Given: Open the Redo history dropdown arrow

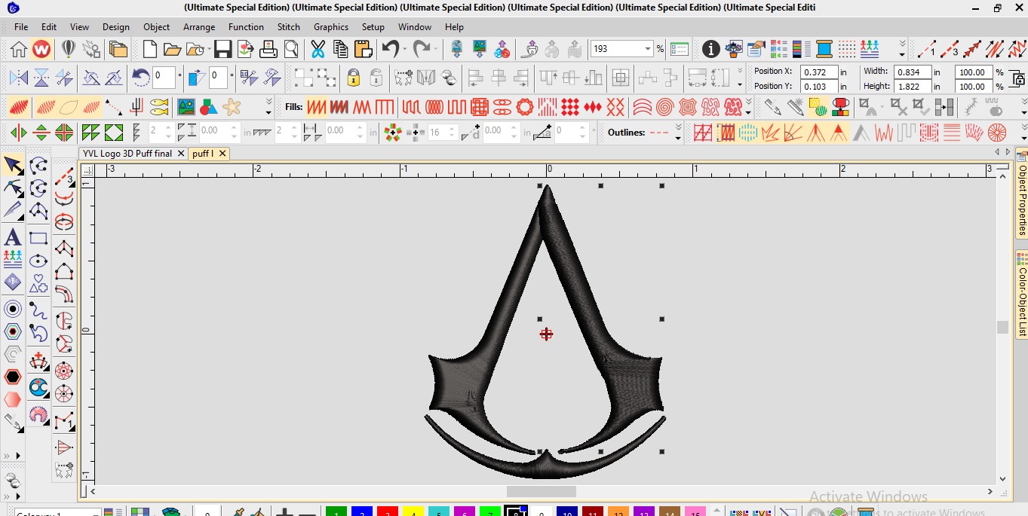Looking at the screenshot, I should pos(435,50).
